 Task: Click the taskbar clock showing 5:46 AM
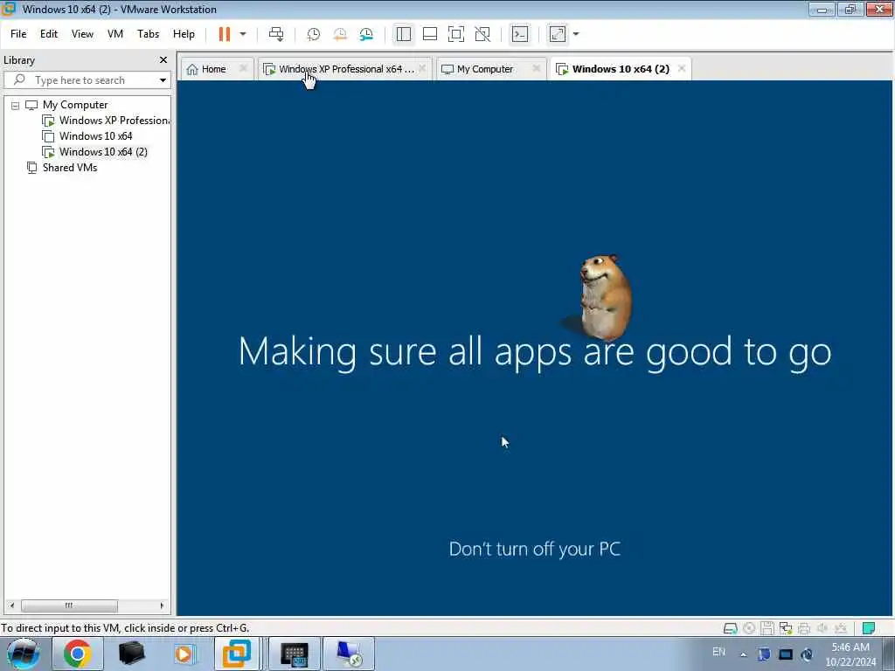coord(850,654)
